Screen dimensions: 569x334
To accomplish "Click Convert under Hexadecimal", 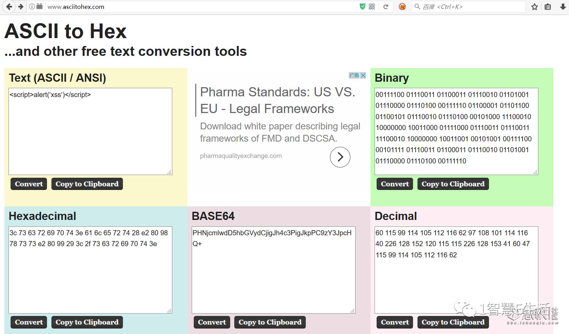I will click(x=29, y=322).
